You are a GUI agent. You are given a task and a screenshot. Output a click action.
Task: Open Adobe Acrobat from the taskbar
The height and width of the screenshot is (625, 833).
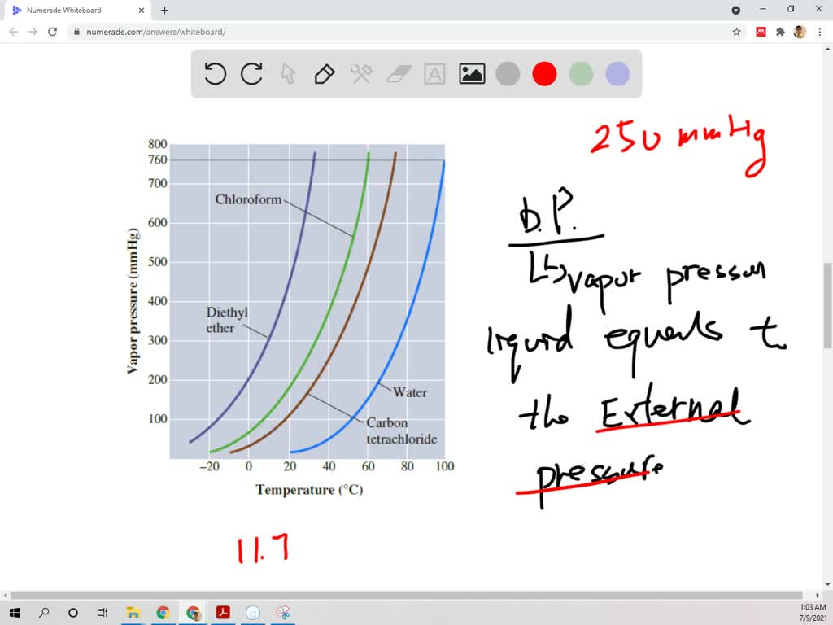coord(223,612)
